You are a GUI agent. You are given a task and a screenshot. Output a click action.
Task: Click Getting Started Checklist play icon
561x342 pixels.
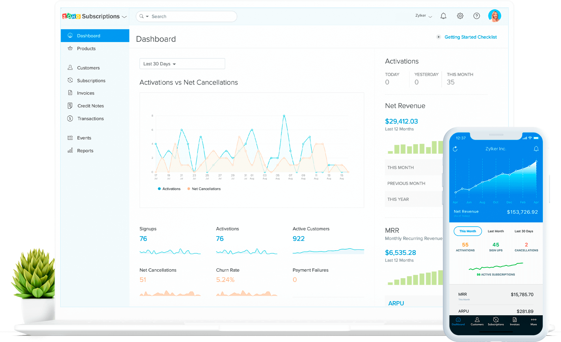pos(438,37)
